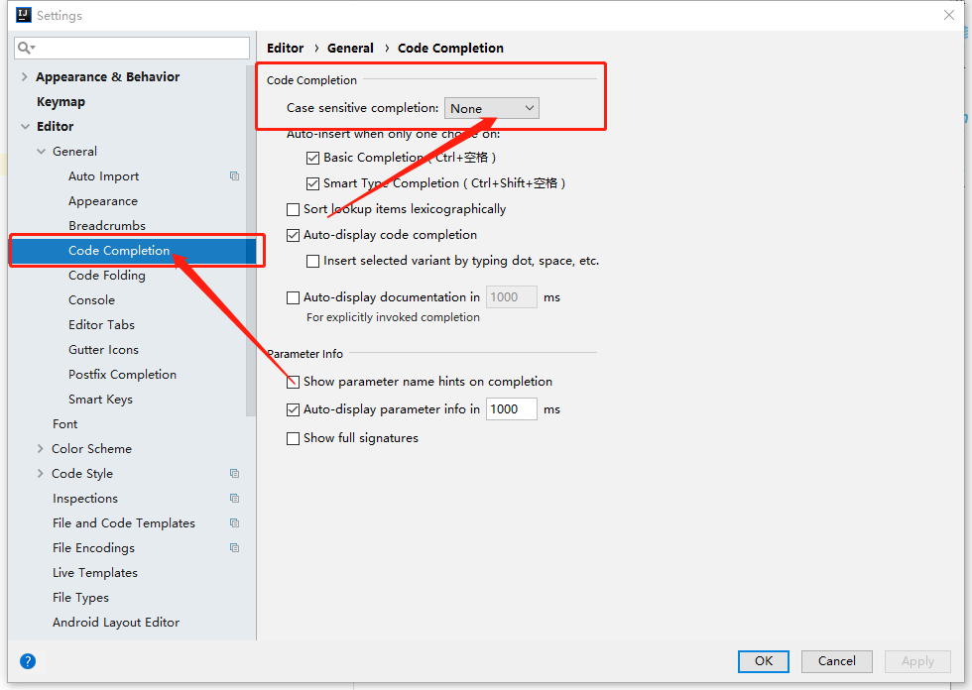This screenshot has height=690, width=972.
Task: Open Code Folding settings page
Action: 107,275
